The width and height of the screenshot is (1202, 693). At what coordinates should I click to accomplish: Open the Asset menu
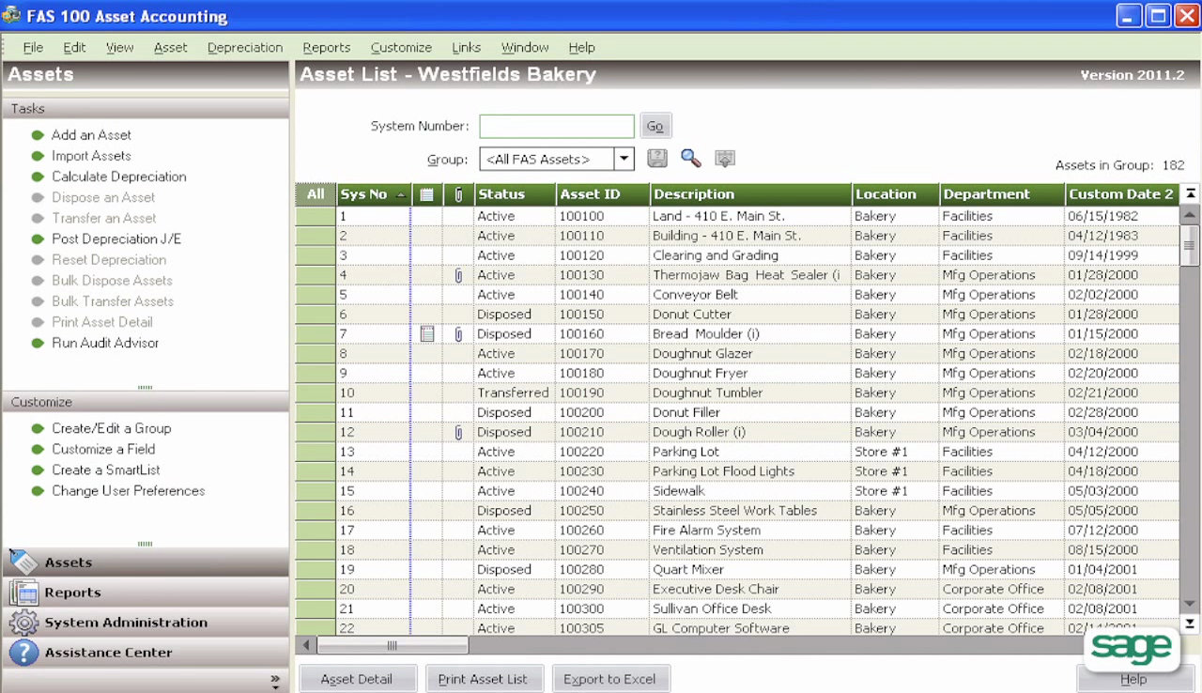(x=171, y=47)
